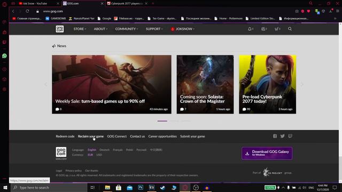Click the snapshot camera icon in address bar
The height and width of the screenshot is (192, 342).
pyautogui.click(x=297, y=11)
